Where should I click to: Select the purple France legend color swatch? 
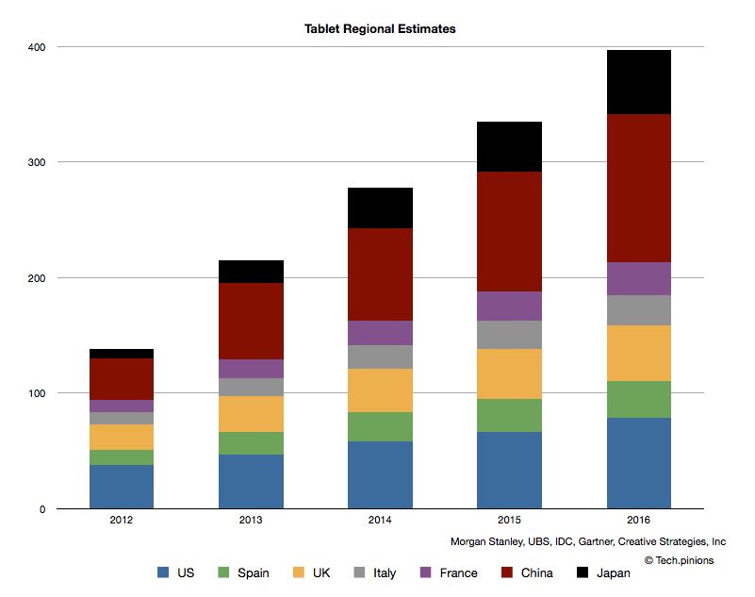pos(426,572)
